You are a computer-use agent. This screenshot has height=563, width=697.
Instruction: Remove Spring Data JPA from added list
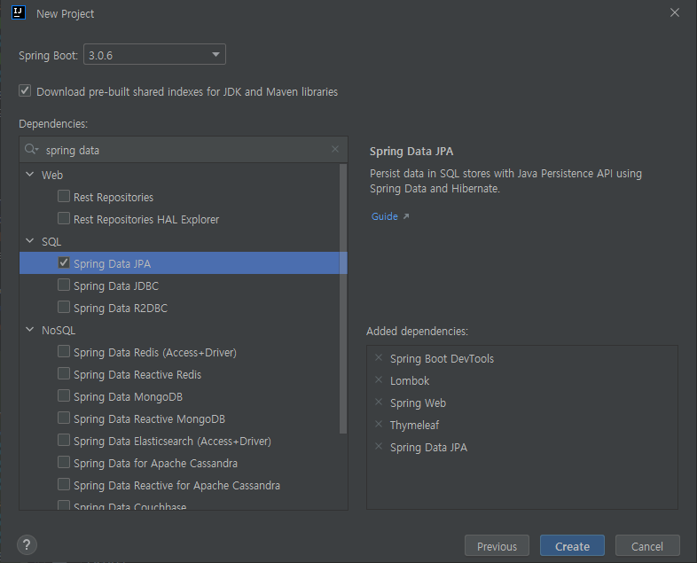tap(379, 447)
